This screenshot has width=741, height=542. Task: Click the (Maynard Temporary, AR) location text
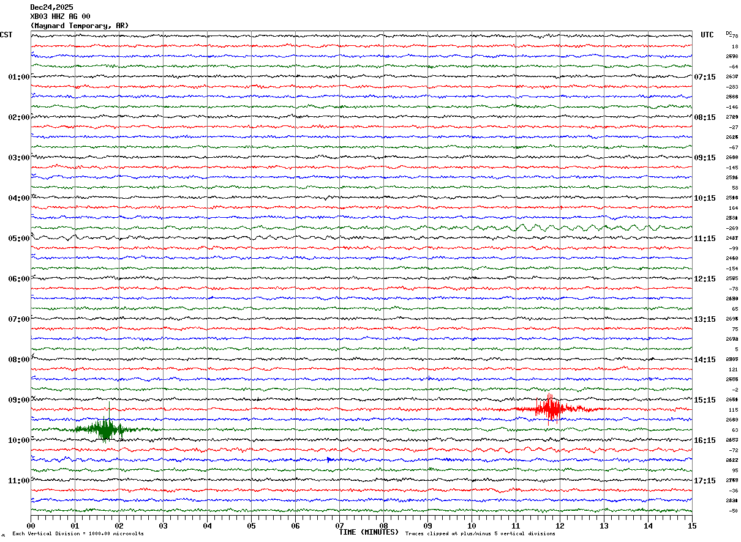click(80, 26)
